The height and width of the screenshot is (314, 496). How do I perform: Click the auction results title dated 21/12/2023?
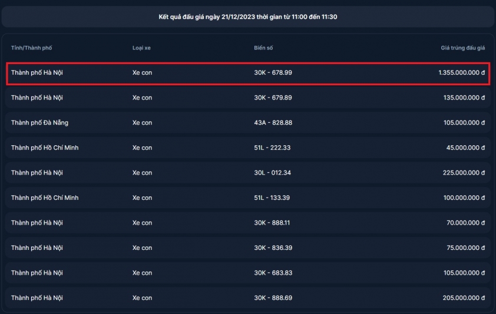pos(248,17)
